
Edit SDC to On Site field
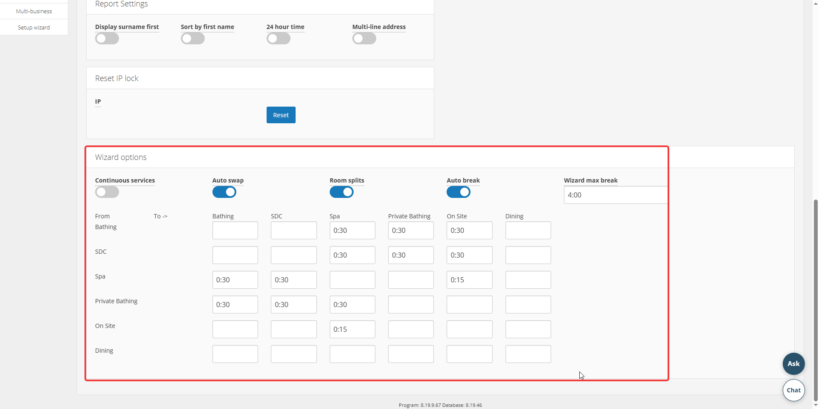click(470, 255)
